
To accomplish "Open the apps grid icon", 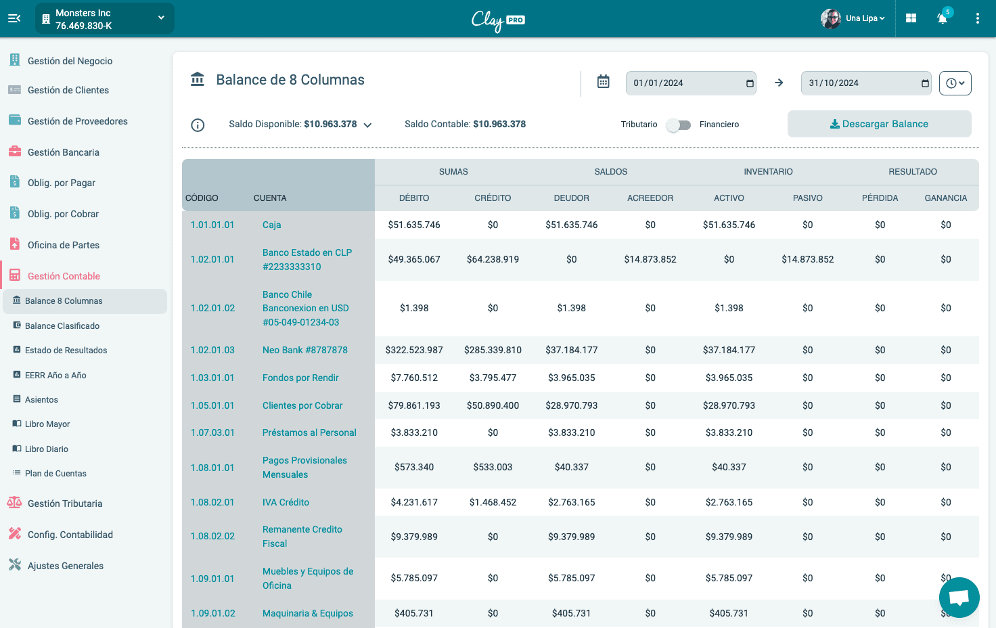I will pyautogui.click(x=911, y=18).
